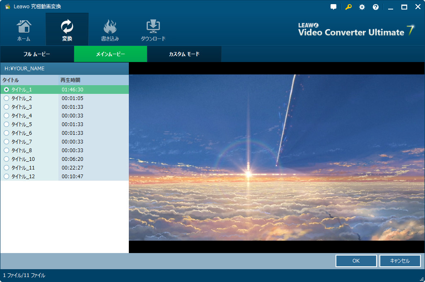Image resolution: width=425 pixels, height=282 pixels.
Task: Select radio button for タイトル_8
Action: (x=7, y=150)
